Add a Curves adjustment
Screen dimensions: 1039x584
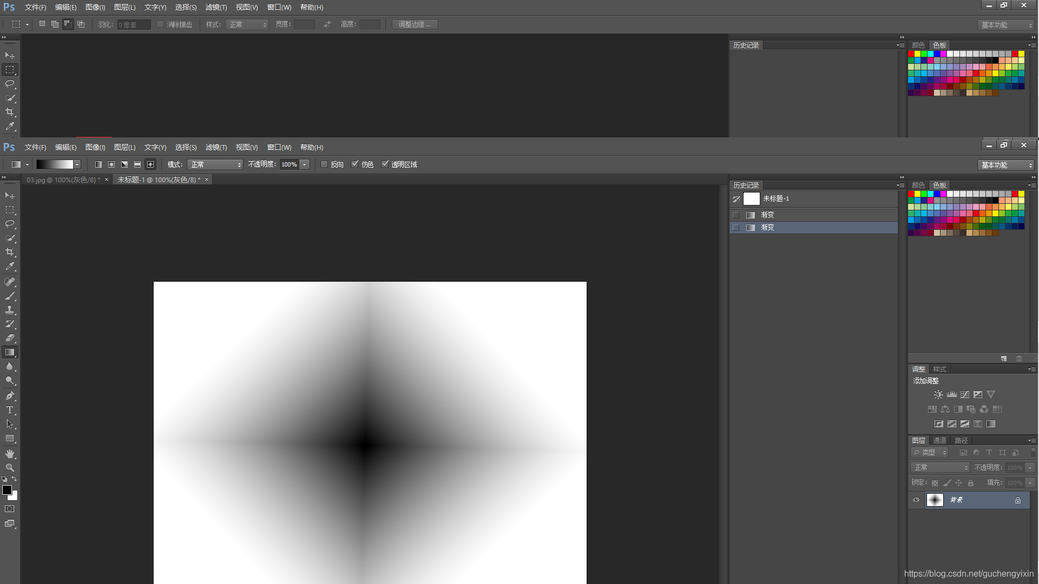coord(965,395)
